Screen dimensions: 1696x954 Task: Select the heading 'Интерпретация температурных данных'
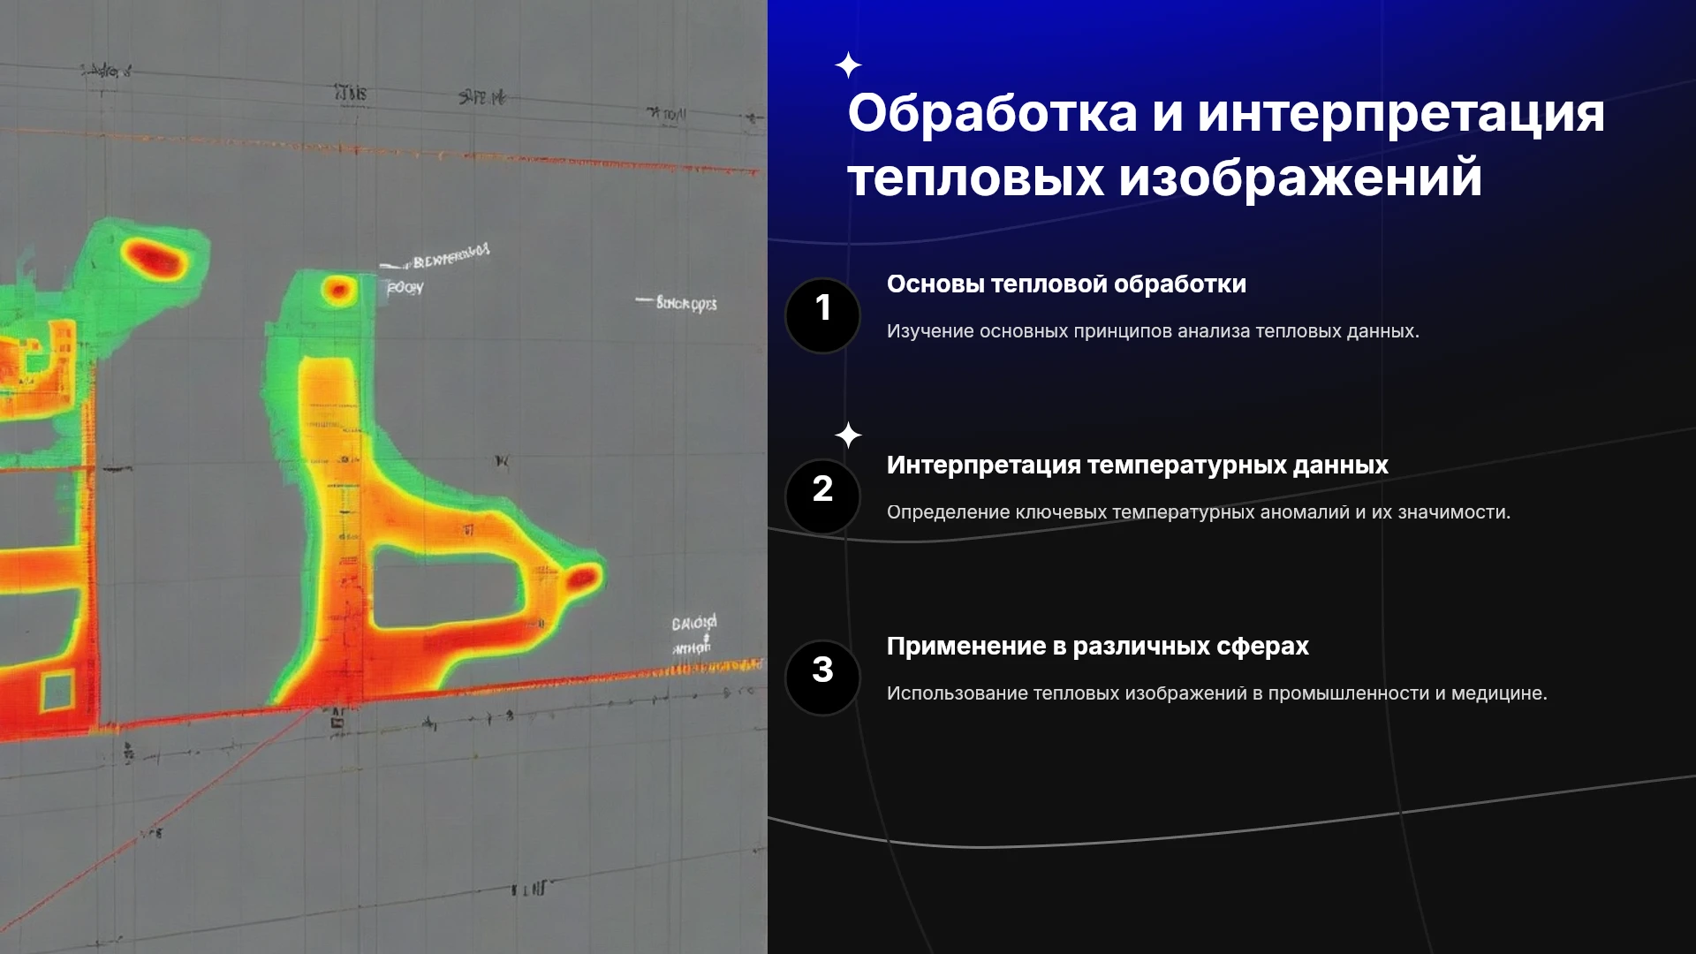(1137, 466)
